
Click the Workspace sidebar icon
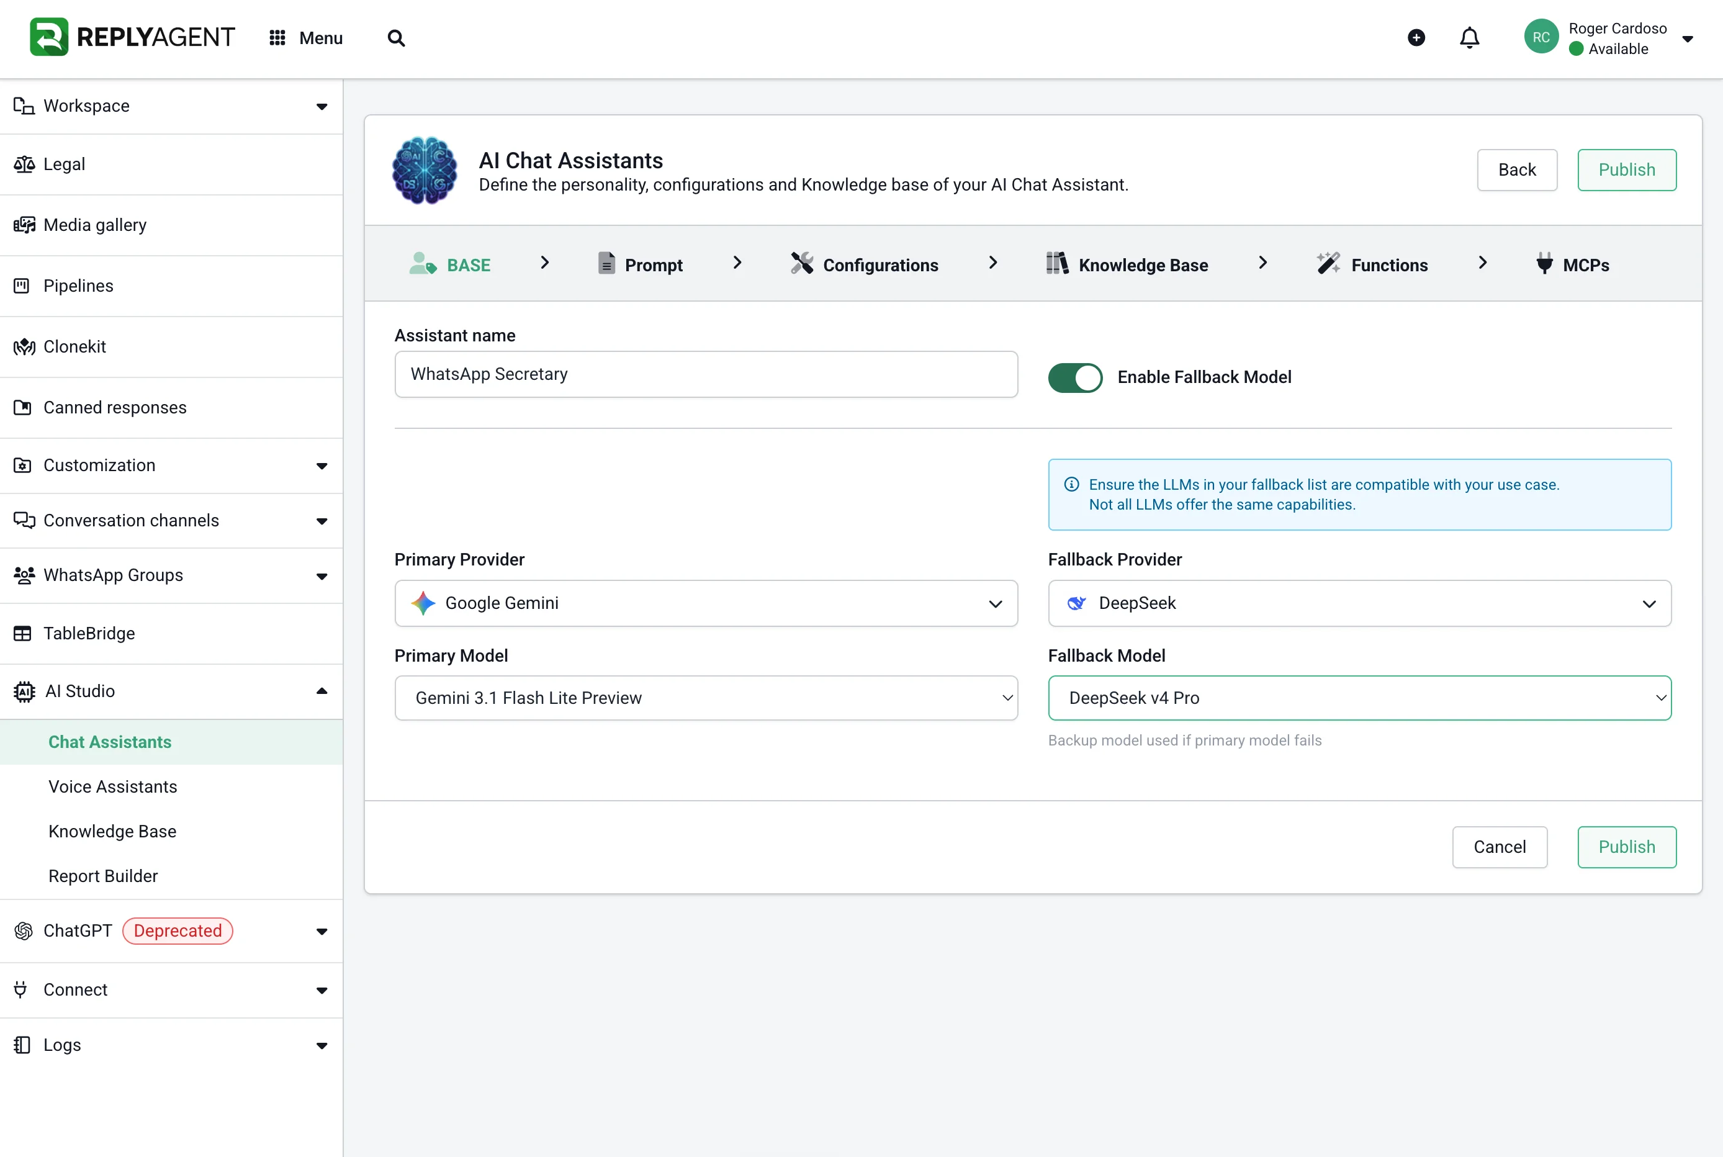[x=24, y=106]
